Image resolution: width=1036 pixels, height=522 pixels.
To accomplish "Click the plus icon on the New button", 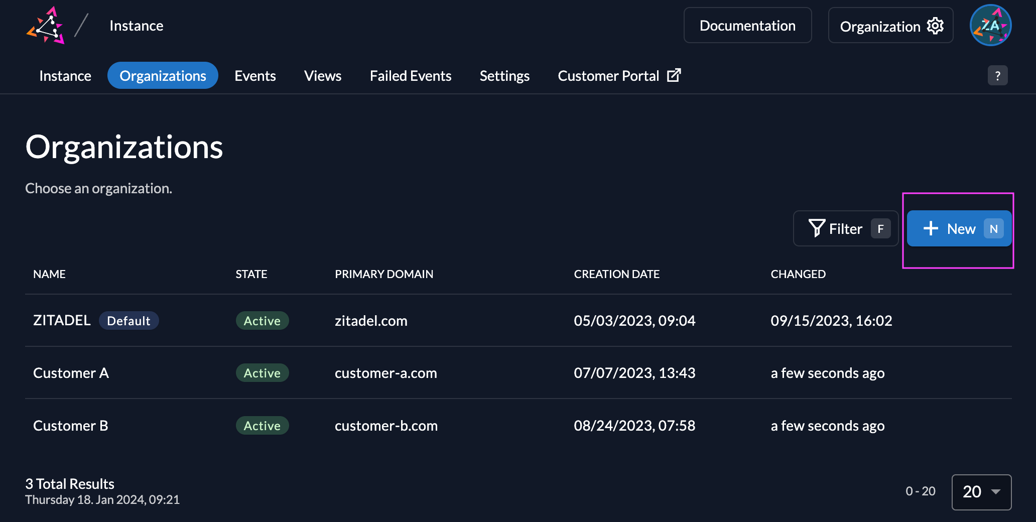I will [931, 228].
